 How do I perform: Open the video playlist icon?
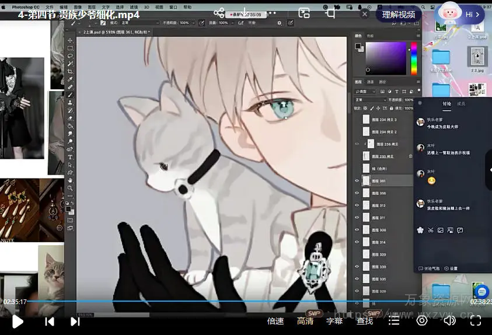(x=394, y=320)
